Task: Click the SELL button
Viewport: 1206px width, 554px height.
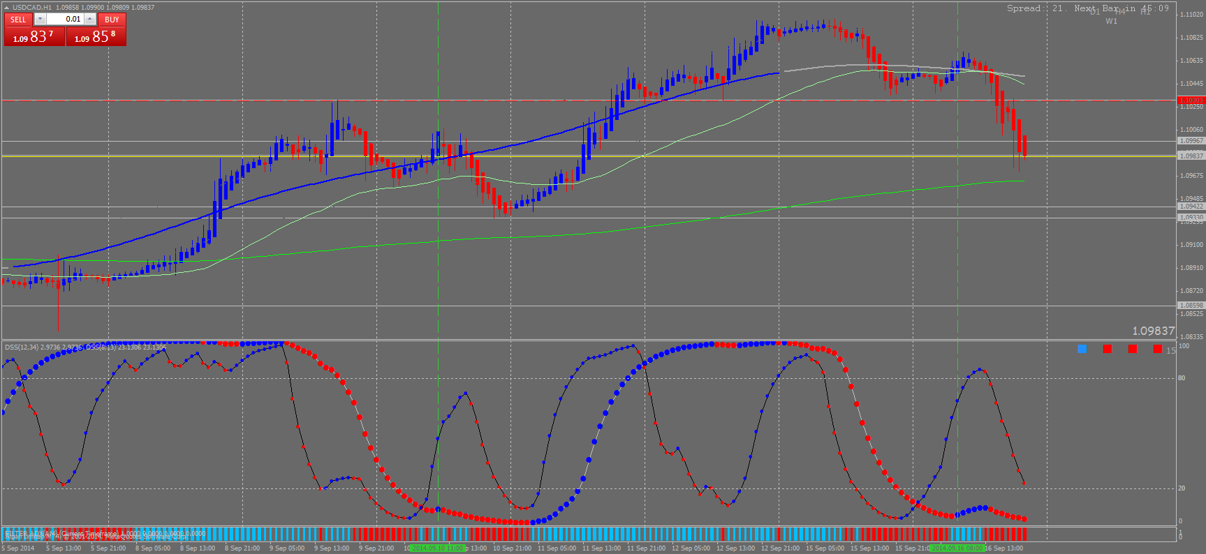Action: [18, 20]
